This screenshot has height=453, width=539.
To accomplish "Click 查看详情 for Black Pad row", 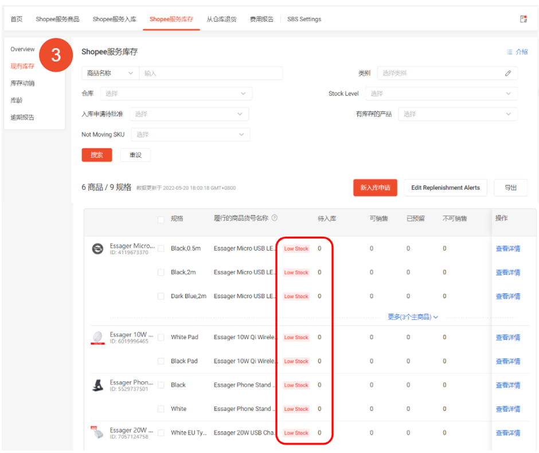I will click(x=507, y=361).
